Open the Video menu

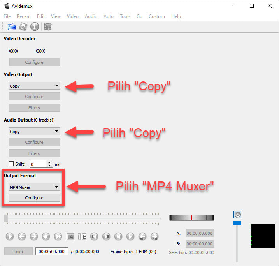pos(73,16)
